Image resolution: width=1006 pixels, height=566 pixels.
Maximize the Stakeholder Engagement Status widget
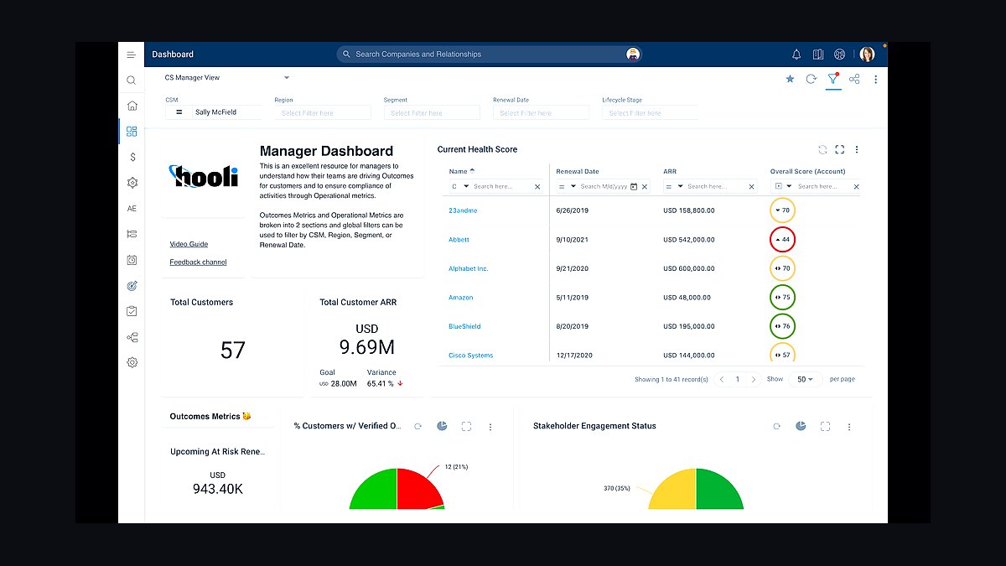(x=825, y=426)
